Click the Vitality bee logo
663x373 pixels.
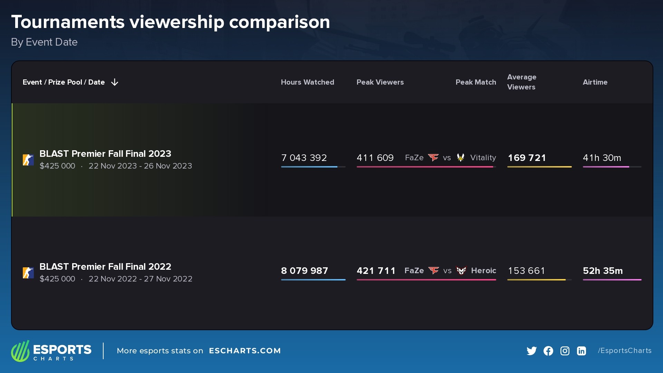(x=461, y=158)
